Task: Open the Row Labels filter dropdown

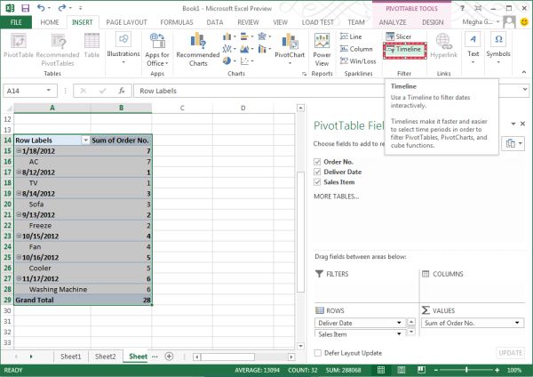Action: (85, 140)
